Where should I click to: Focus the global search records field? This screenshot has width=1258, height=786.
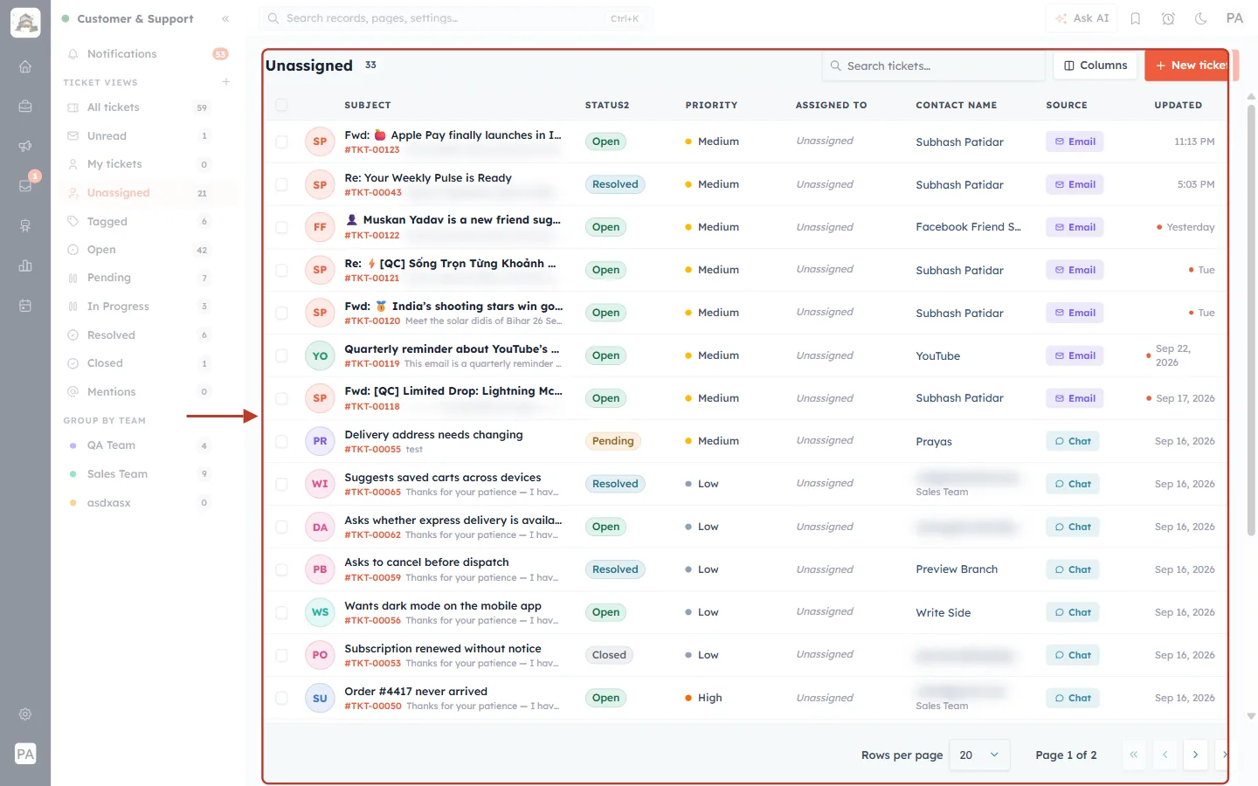point(454,18)
